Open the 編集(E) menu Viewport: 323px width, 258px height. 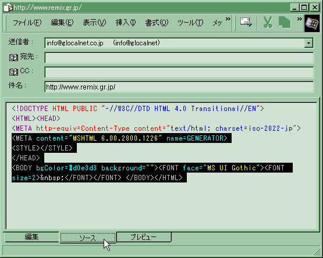tap(62, 23)
